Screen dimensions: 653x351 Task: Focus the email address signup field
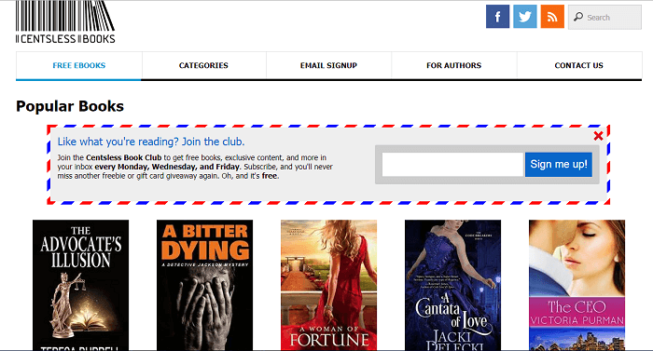pos(452,164)
